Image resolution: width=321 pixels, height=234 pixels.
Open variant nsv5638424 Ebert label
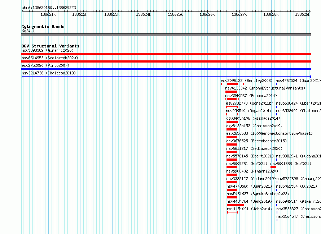[x=299, y=103]
